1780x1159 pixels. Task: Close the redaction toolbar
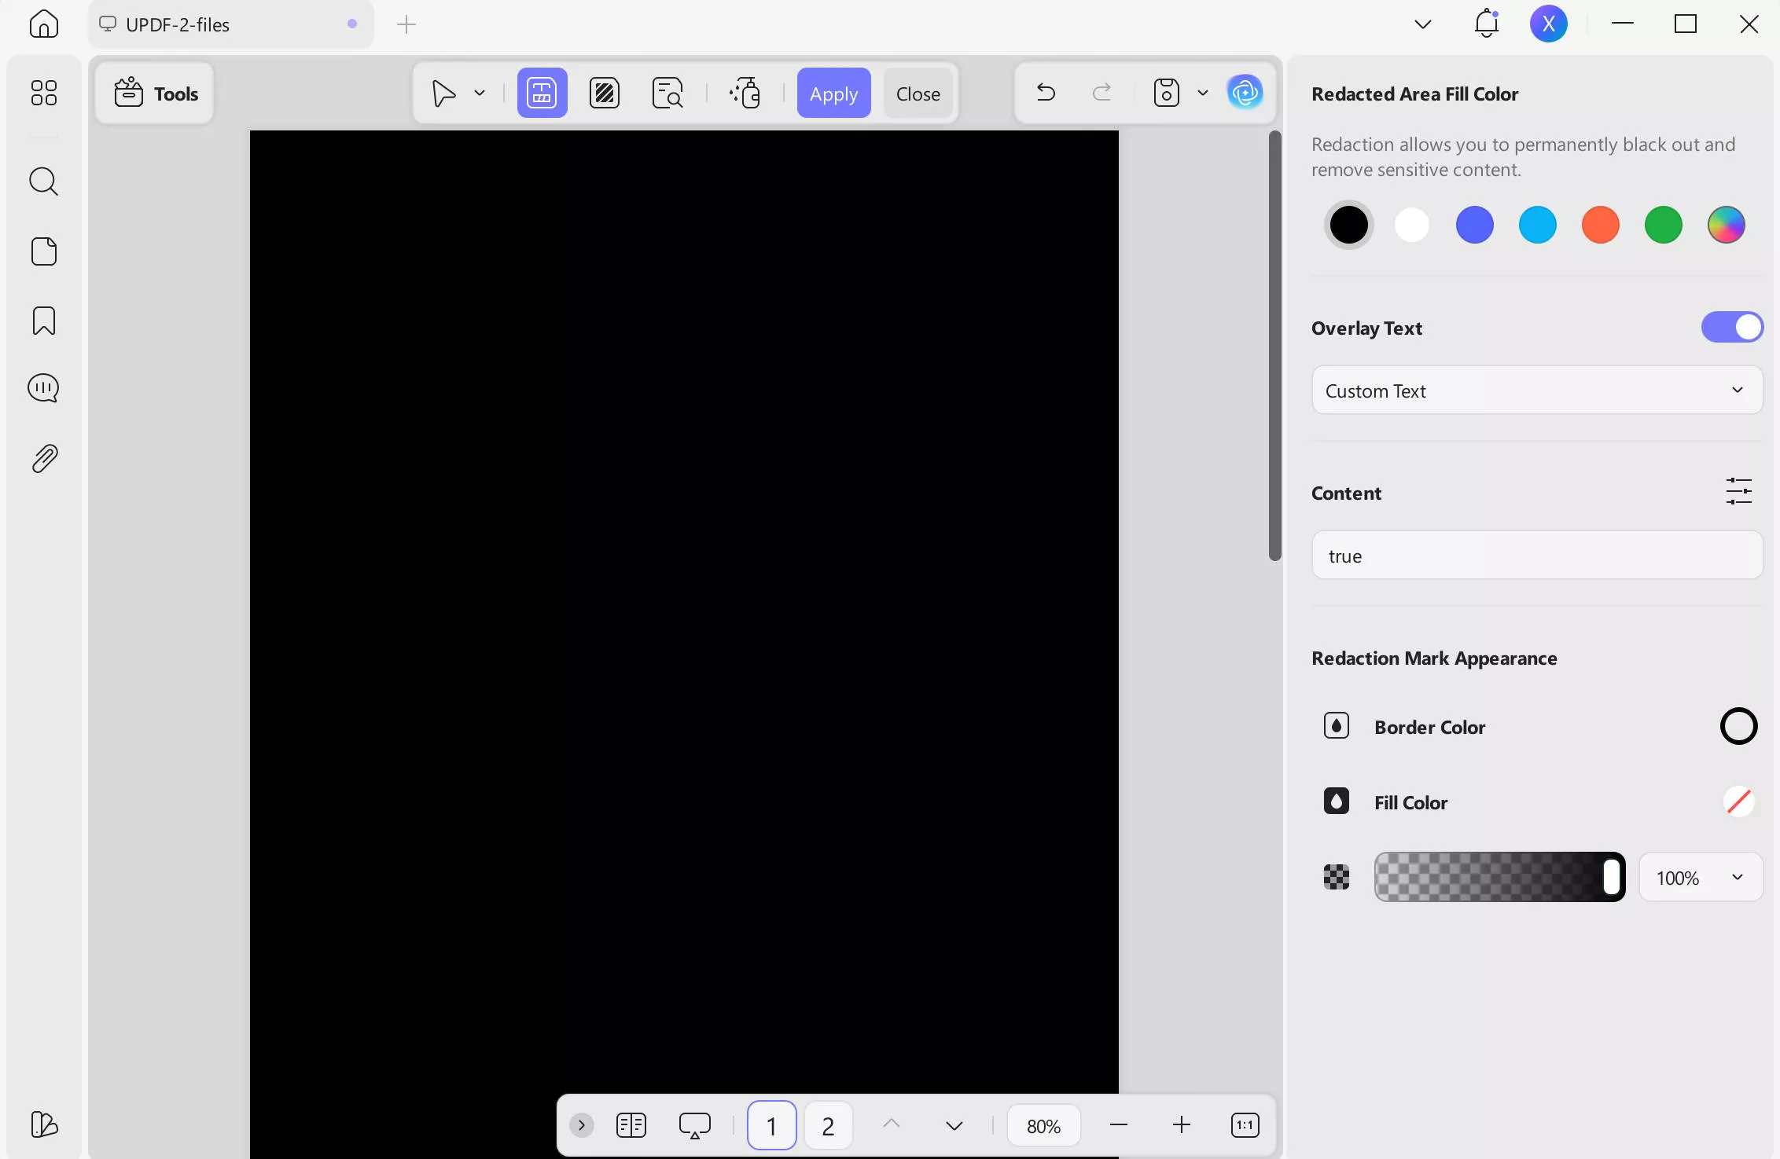coord(918,94)
